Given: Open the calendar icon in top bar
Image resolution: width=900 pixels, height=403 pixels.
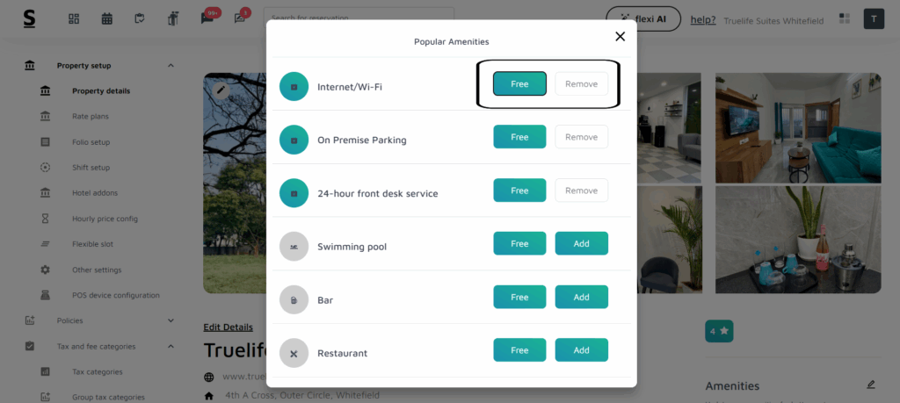Looking at the screenshot, I should click(x=106, y=18).
